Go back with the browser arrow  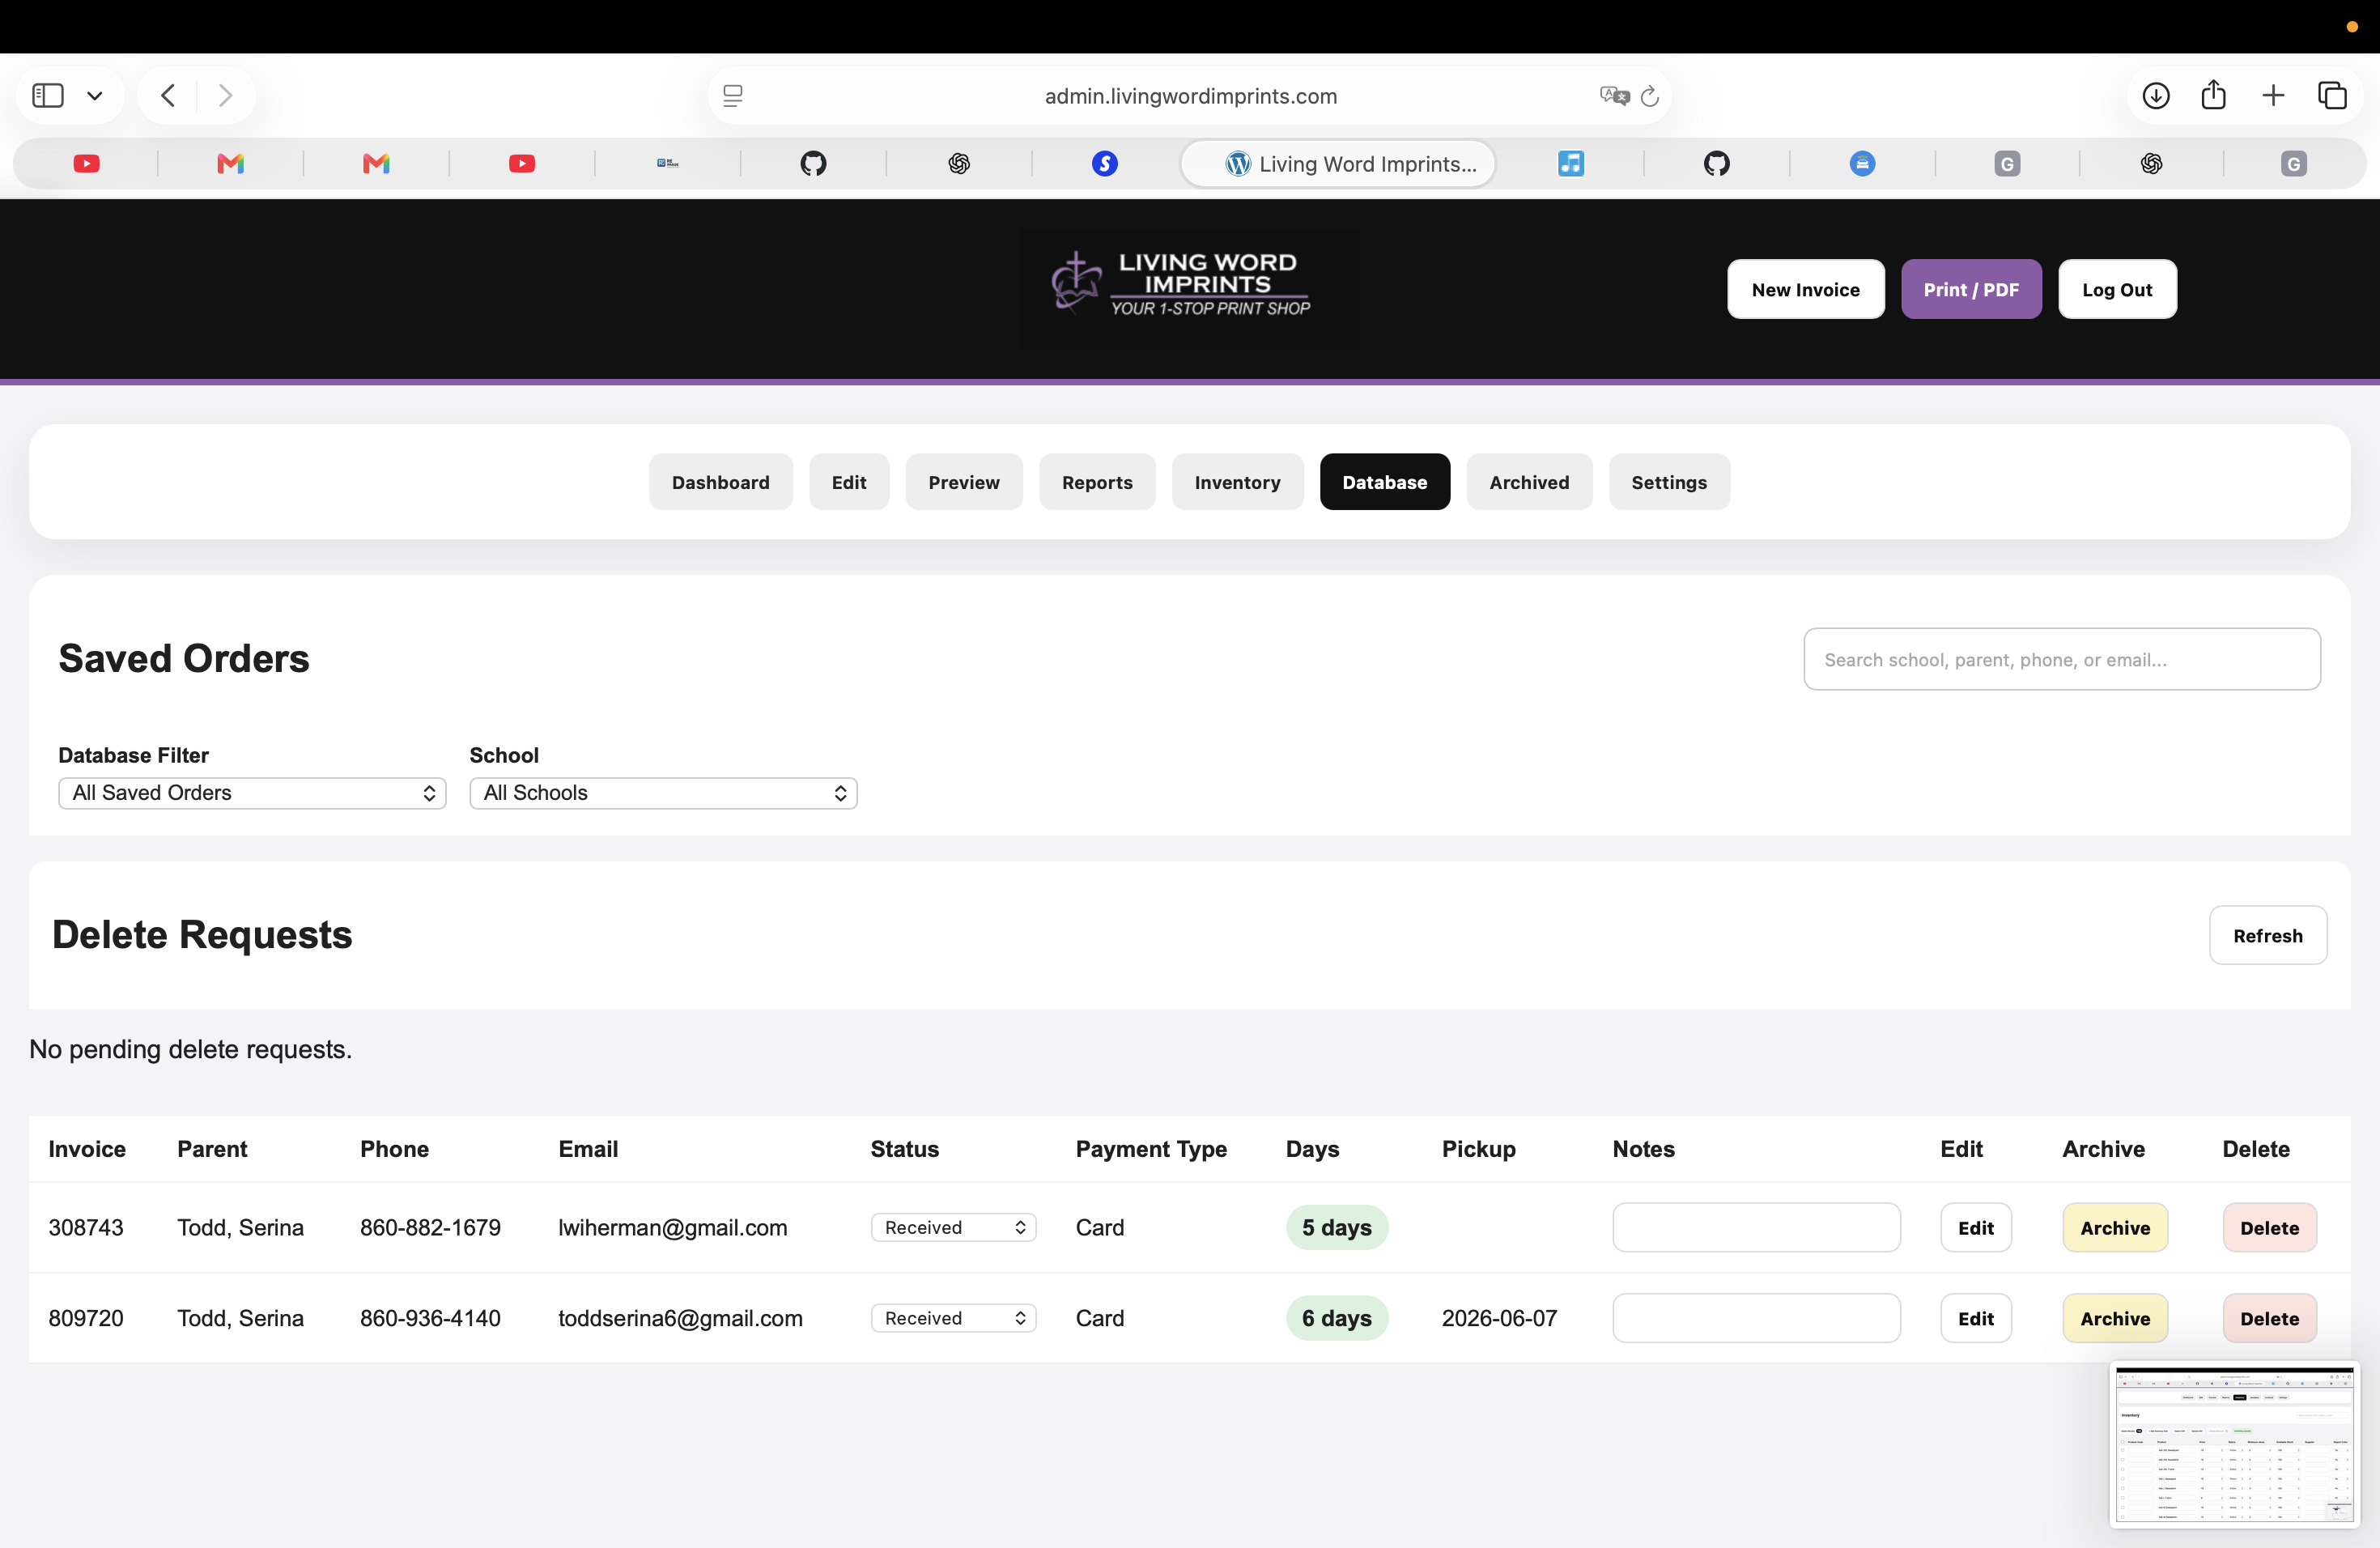point(168,96)
